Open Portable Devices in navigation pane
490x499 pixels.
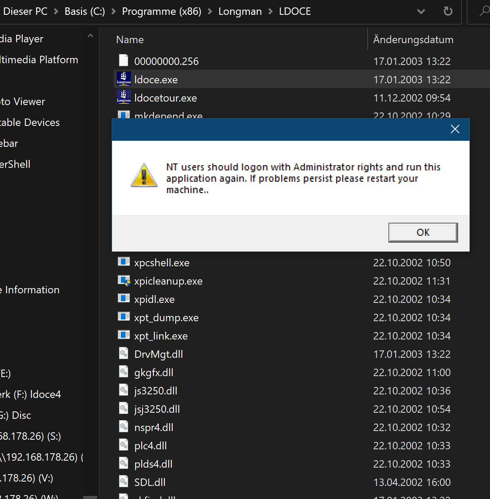30,122
